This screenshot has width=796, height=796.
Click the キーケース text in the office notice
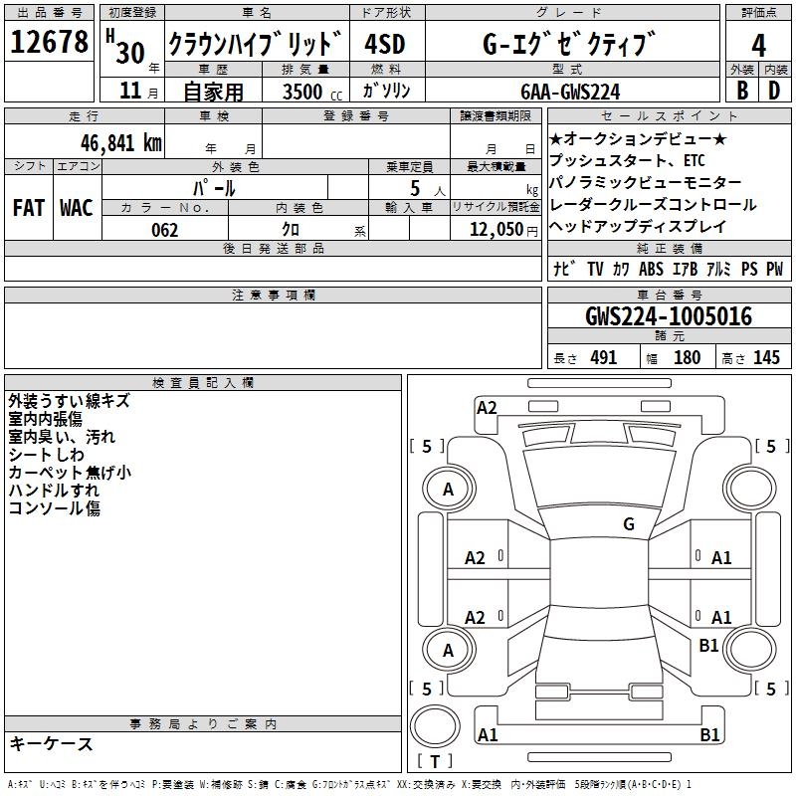point(52,743)
